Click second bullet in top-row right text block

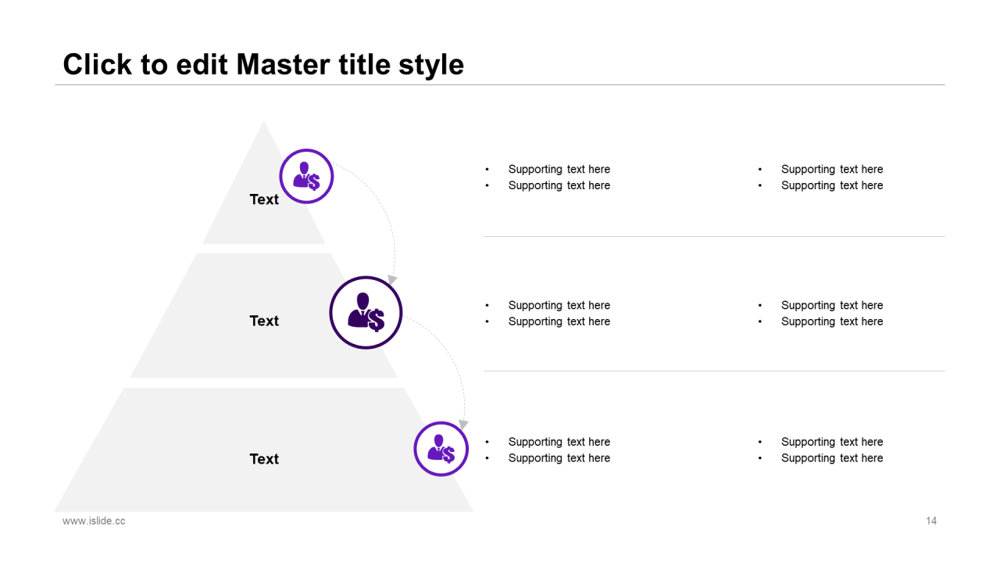coord(832,185)
